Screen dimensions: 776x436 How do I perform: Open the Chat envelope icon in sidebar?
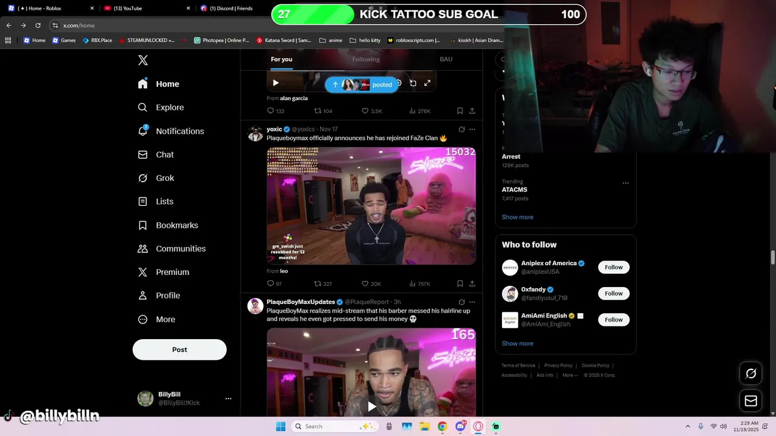point(142,154)
